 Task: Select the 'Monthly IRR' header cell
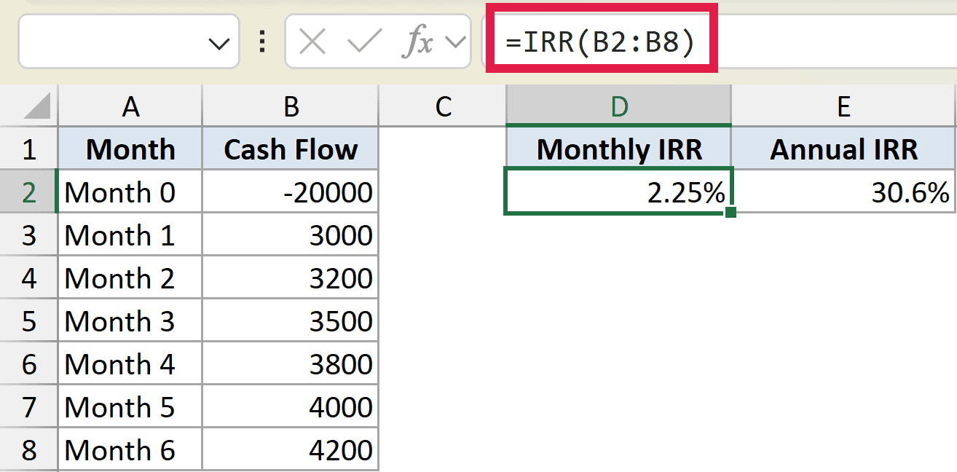618,149
